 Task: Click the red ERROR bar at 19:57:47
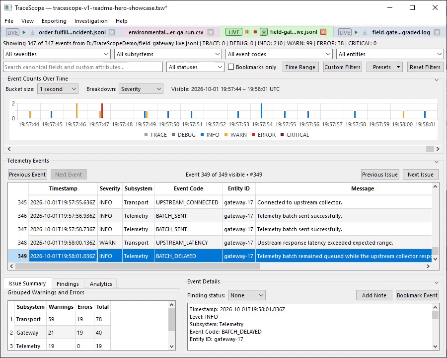(102, 111)
